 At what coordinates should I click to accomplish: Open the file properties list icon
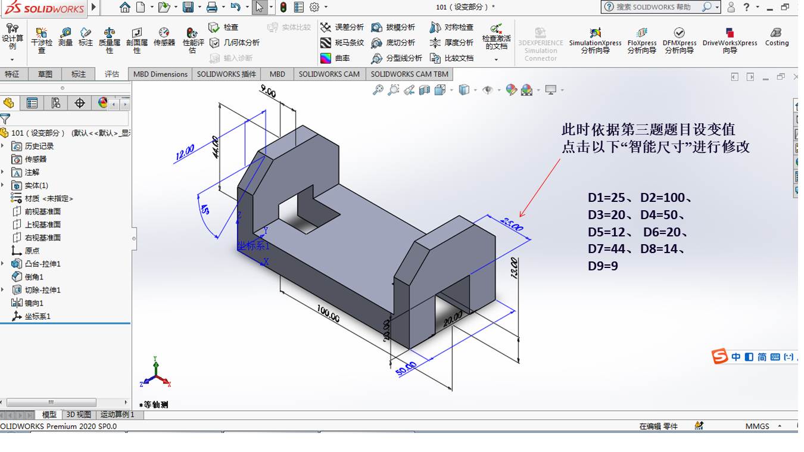[x=299, y=7]
